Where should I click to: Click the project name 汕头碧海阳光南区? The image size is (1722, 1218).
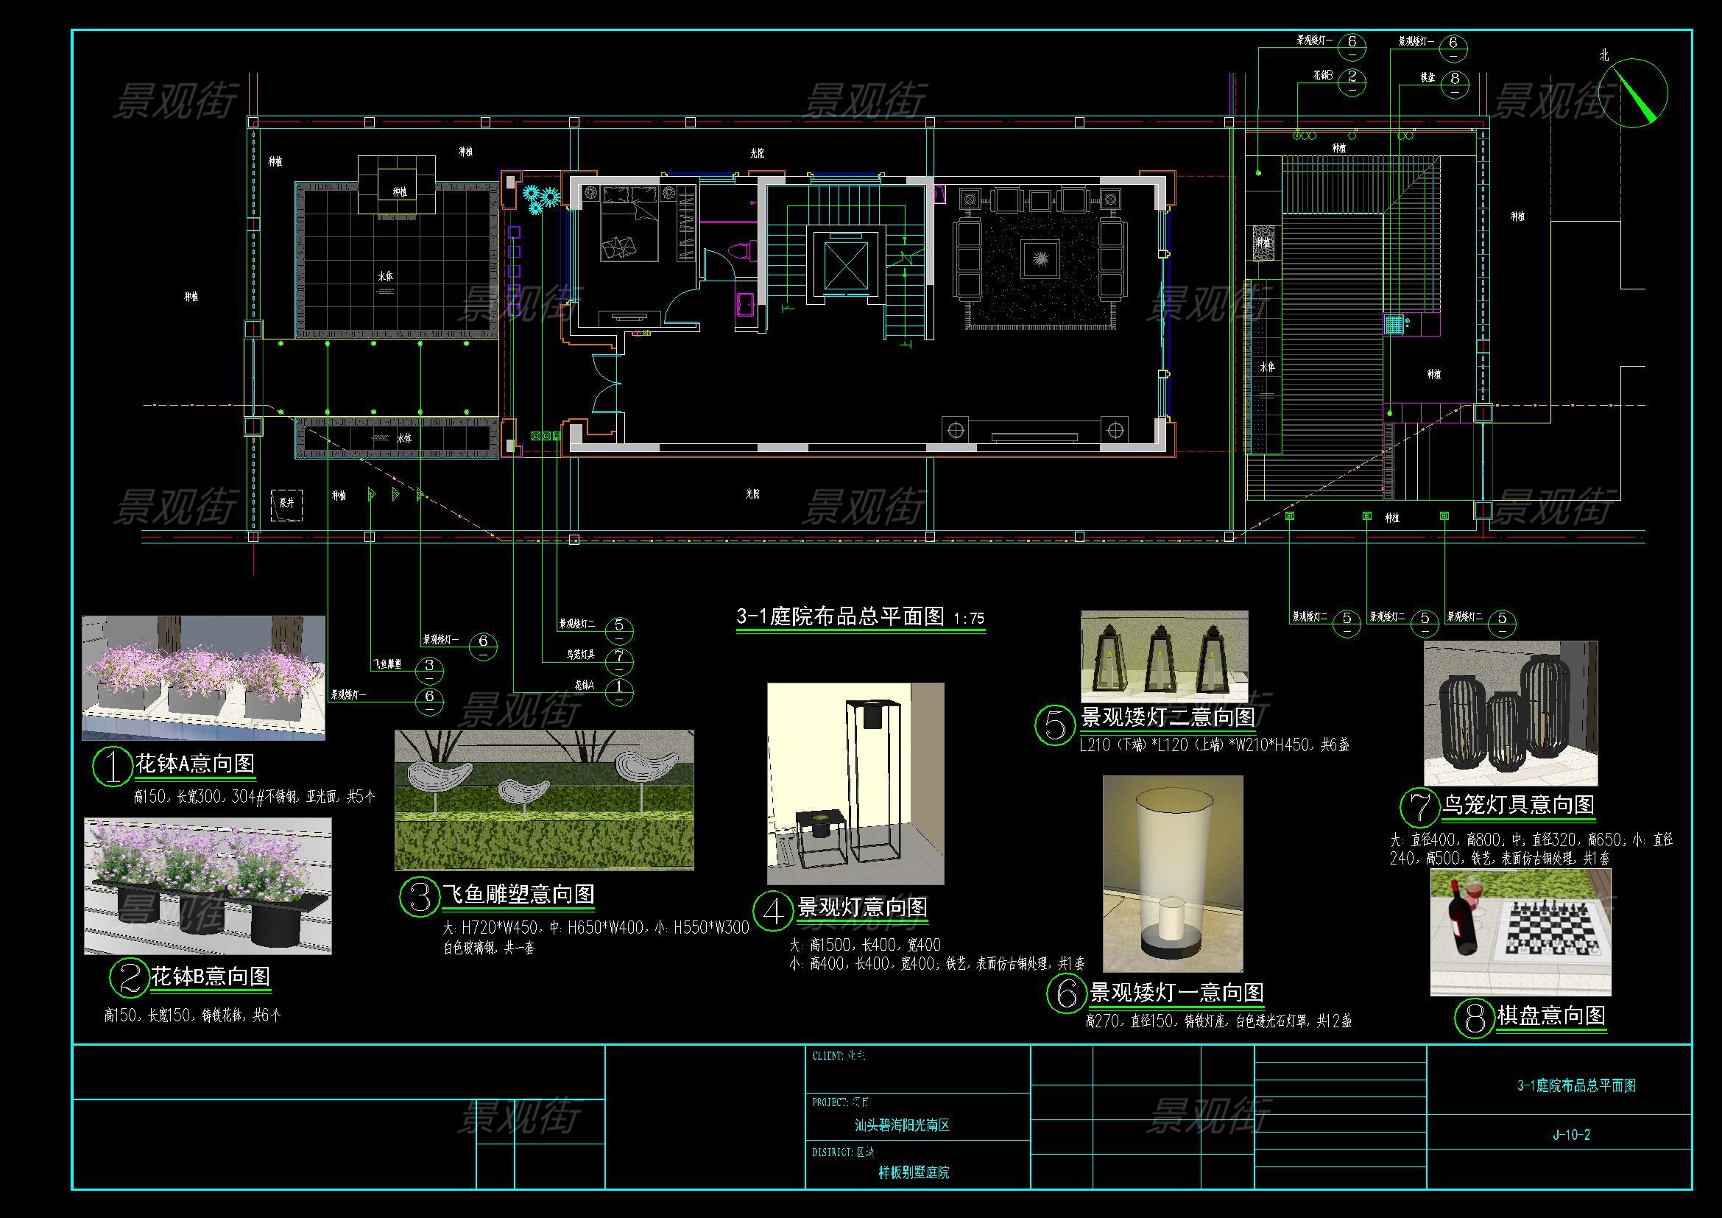(x=903, y=1125)
